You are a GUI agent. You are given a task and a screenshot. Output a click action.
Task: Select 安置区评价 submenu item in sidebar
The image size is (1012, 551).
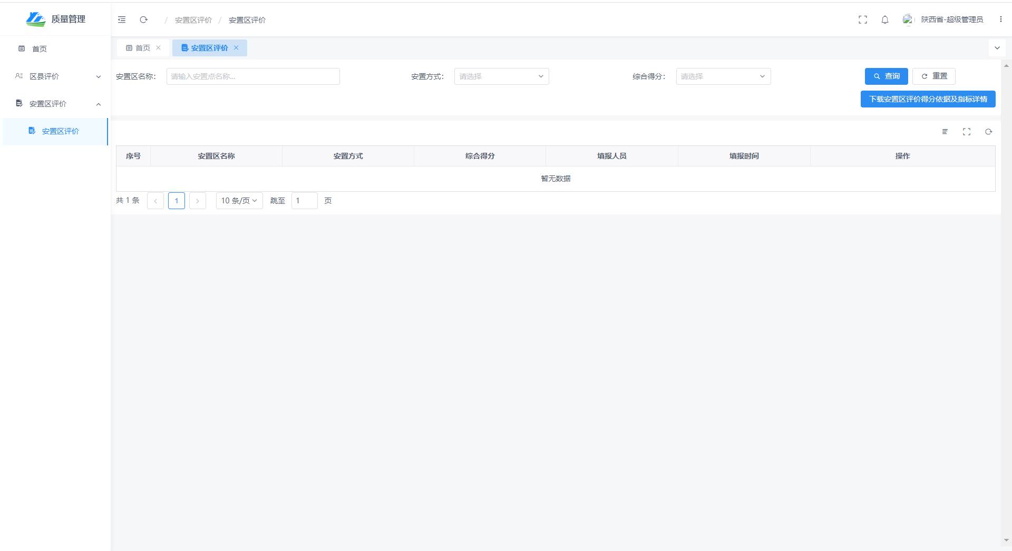coord(60,131)
